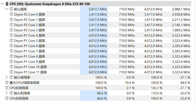Expand the 核心使用率 group
Image resolution: width=195 pixels, height=105 pixels.
[x=6, y=77]
